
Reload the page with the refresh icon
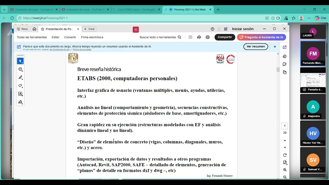tap(12, 18)
